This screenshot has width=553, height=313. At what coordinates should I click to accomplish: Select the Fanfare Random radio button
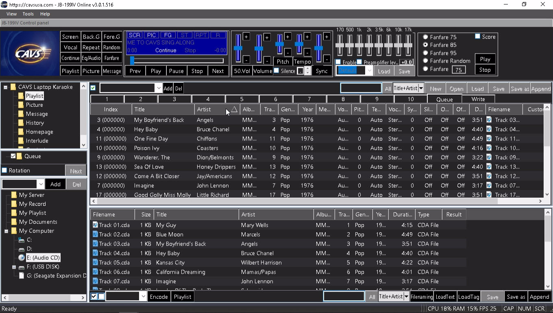click(425, 61)
